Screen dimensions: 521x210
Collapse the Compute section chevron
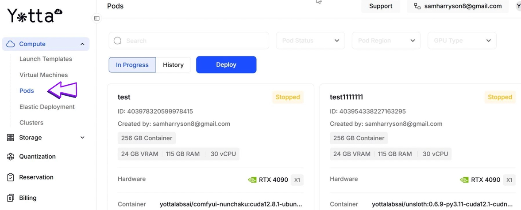pyautogui.click(x=82, y=44)
